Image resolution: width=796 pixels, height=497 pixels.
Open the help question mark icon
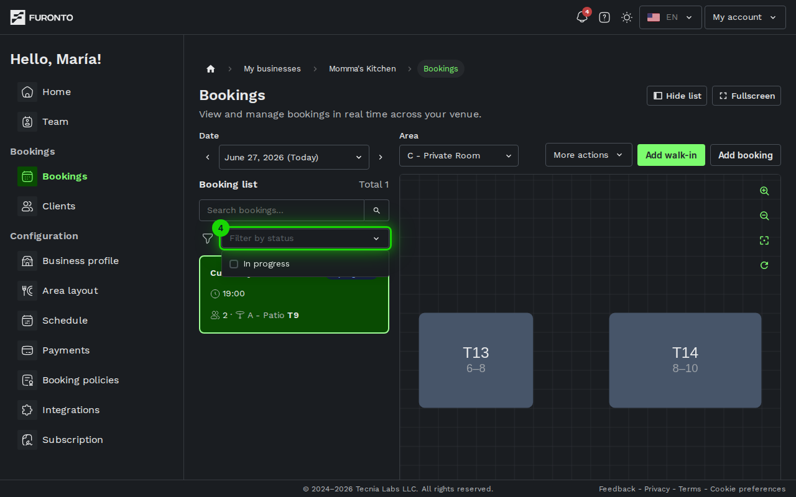pos(604,17)
